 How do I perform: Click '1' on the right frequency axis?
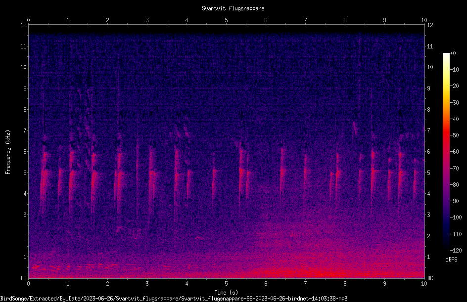point(428,257)
